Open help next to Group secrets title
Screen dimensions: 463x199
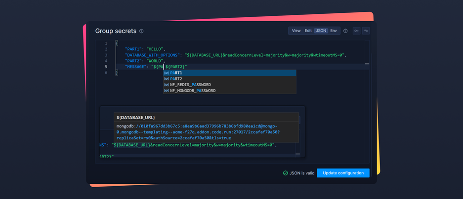coord(141,31)
